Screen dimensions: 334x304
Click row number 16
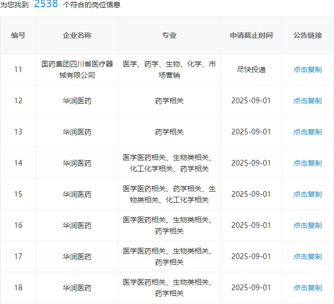click(x=18, y=225)
